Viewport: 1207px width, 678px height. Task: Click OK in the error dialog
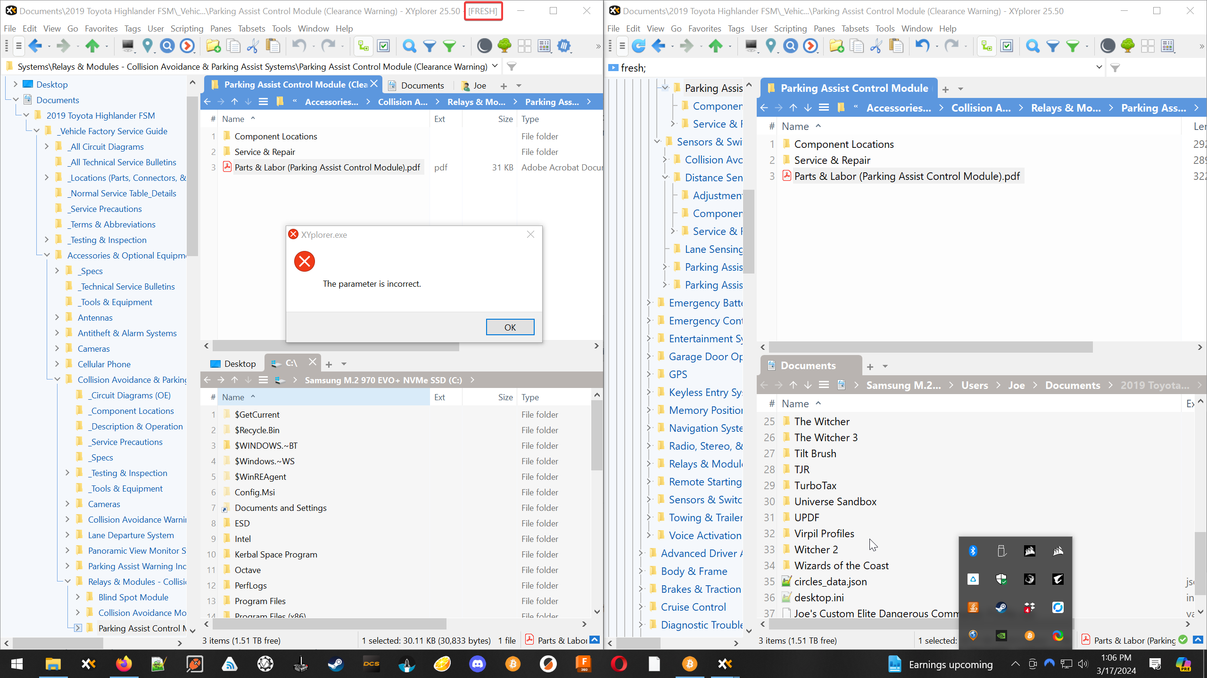click(x=510, y=327)
